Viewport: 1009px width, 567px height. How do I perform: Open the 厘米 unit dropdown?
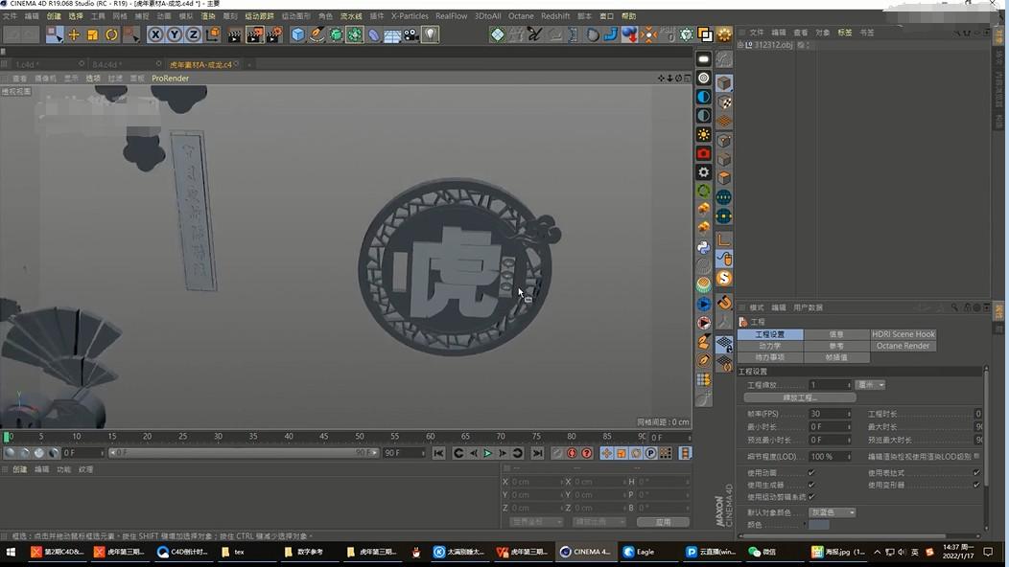(x=871, y=385)
